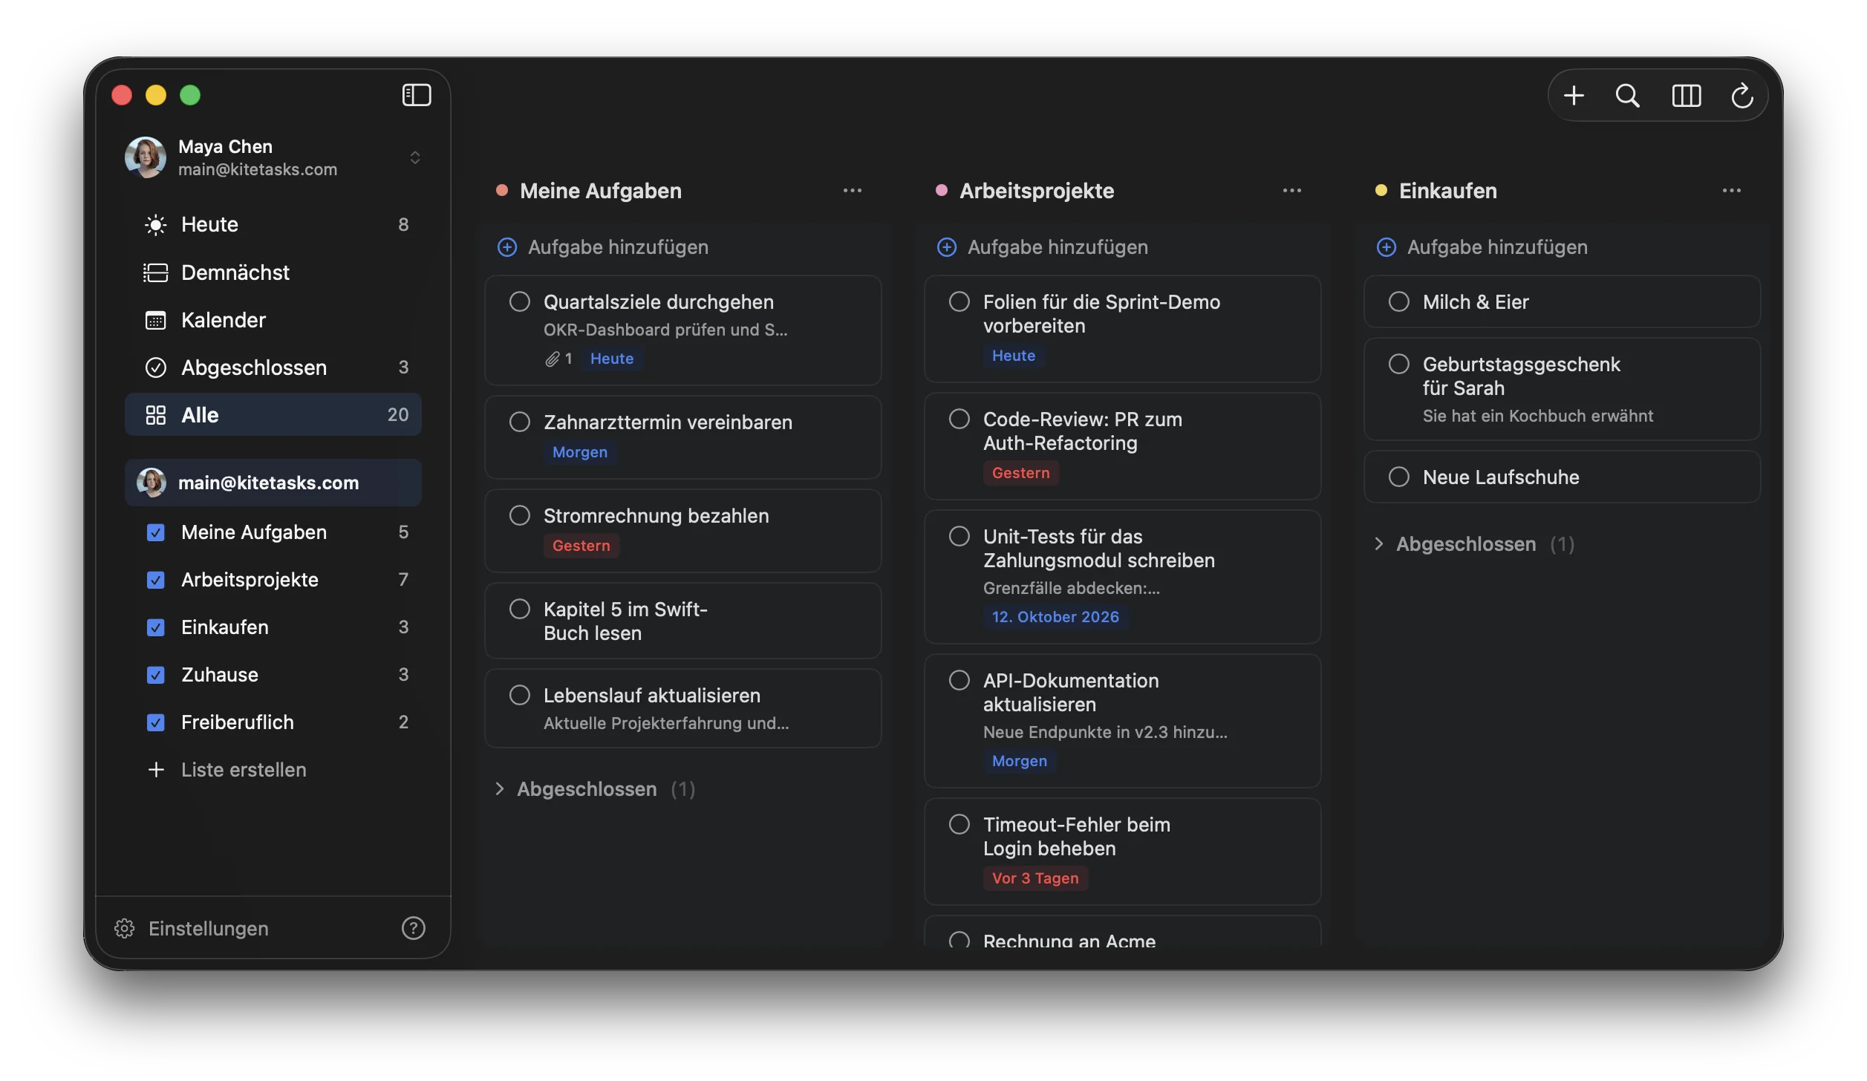Click the refresh sync icon
Screen dimensions: 1867x1081
[1741, 95]
